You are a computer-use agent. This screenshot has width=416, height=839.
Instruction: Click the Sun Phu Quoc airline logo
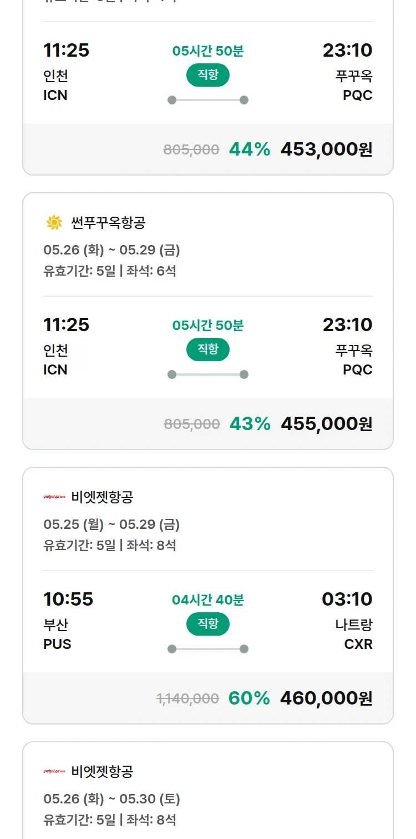click(54, 223)
